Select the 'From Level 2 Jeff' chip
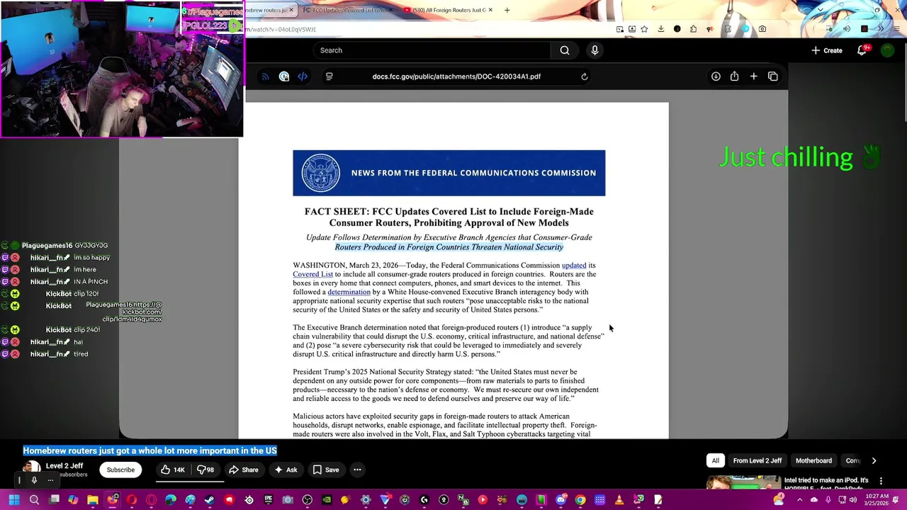The image size is (907, 510). click(757, 460)
